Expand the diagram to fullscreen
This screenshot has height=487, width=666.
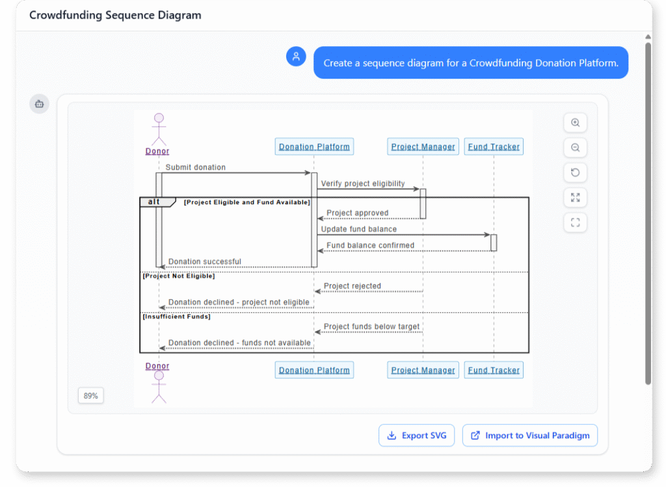tap(575, 198)
